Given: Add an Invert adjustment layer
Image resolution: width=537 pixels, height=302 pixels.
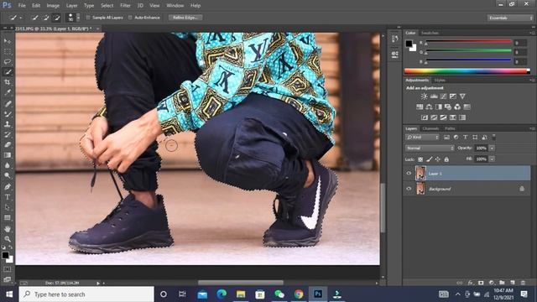Looking at the screenshot, I should [425, 117].
